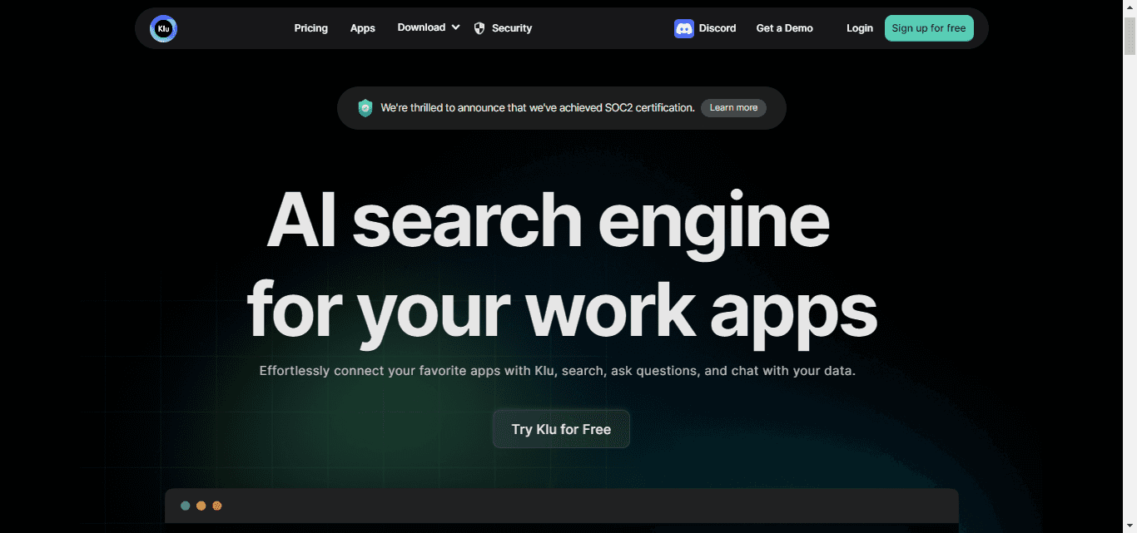
Task: Click the Learn more button
Action: [733, 108]
